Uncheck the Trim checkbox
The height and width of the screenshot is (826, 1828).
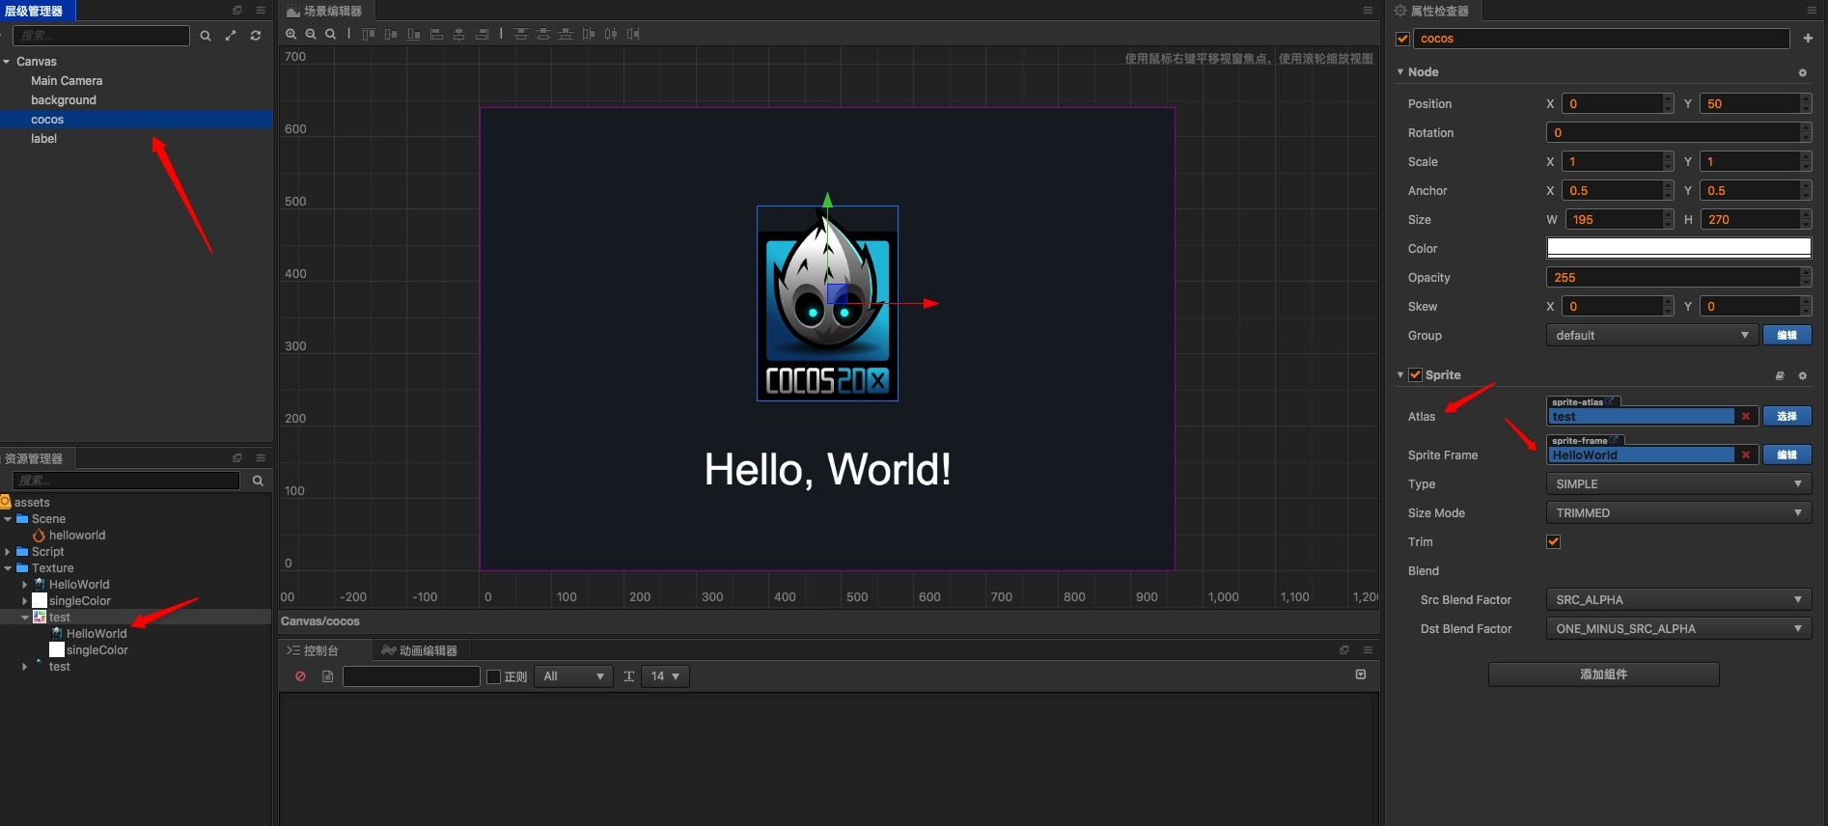point(1553,541)
